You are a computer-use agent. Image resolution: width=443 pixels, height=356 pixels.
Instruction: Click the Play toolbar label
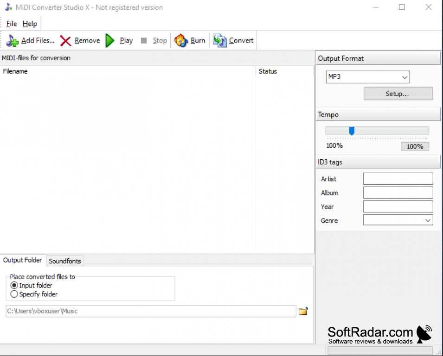click(126, 41)
